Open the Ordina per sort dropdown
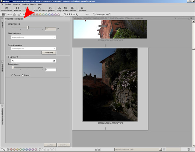195x152 pixels. click(103, 14)
